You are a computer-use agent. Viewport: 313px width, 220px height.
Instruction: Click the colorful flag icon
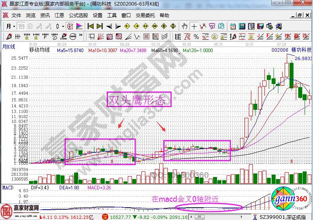pos(79,26)
